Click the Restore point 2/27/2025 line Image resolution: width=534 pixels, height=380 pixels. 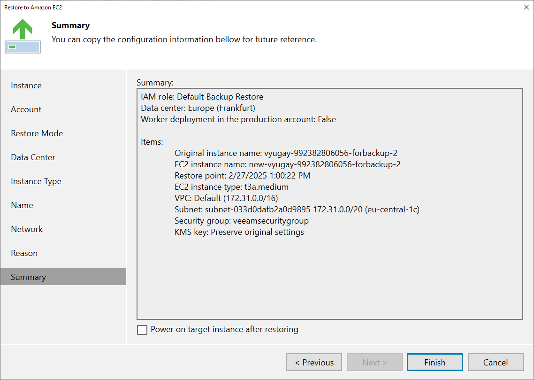click(x=242, y=176)
